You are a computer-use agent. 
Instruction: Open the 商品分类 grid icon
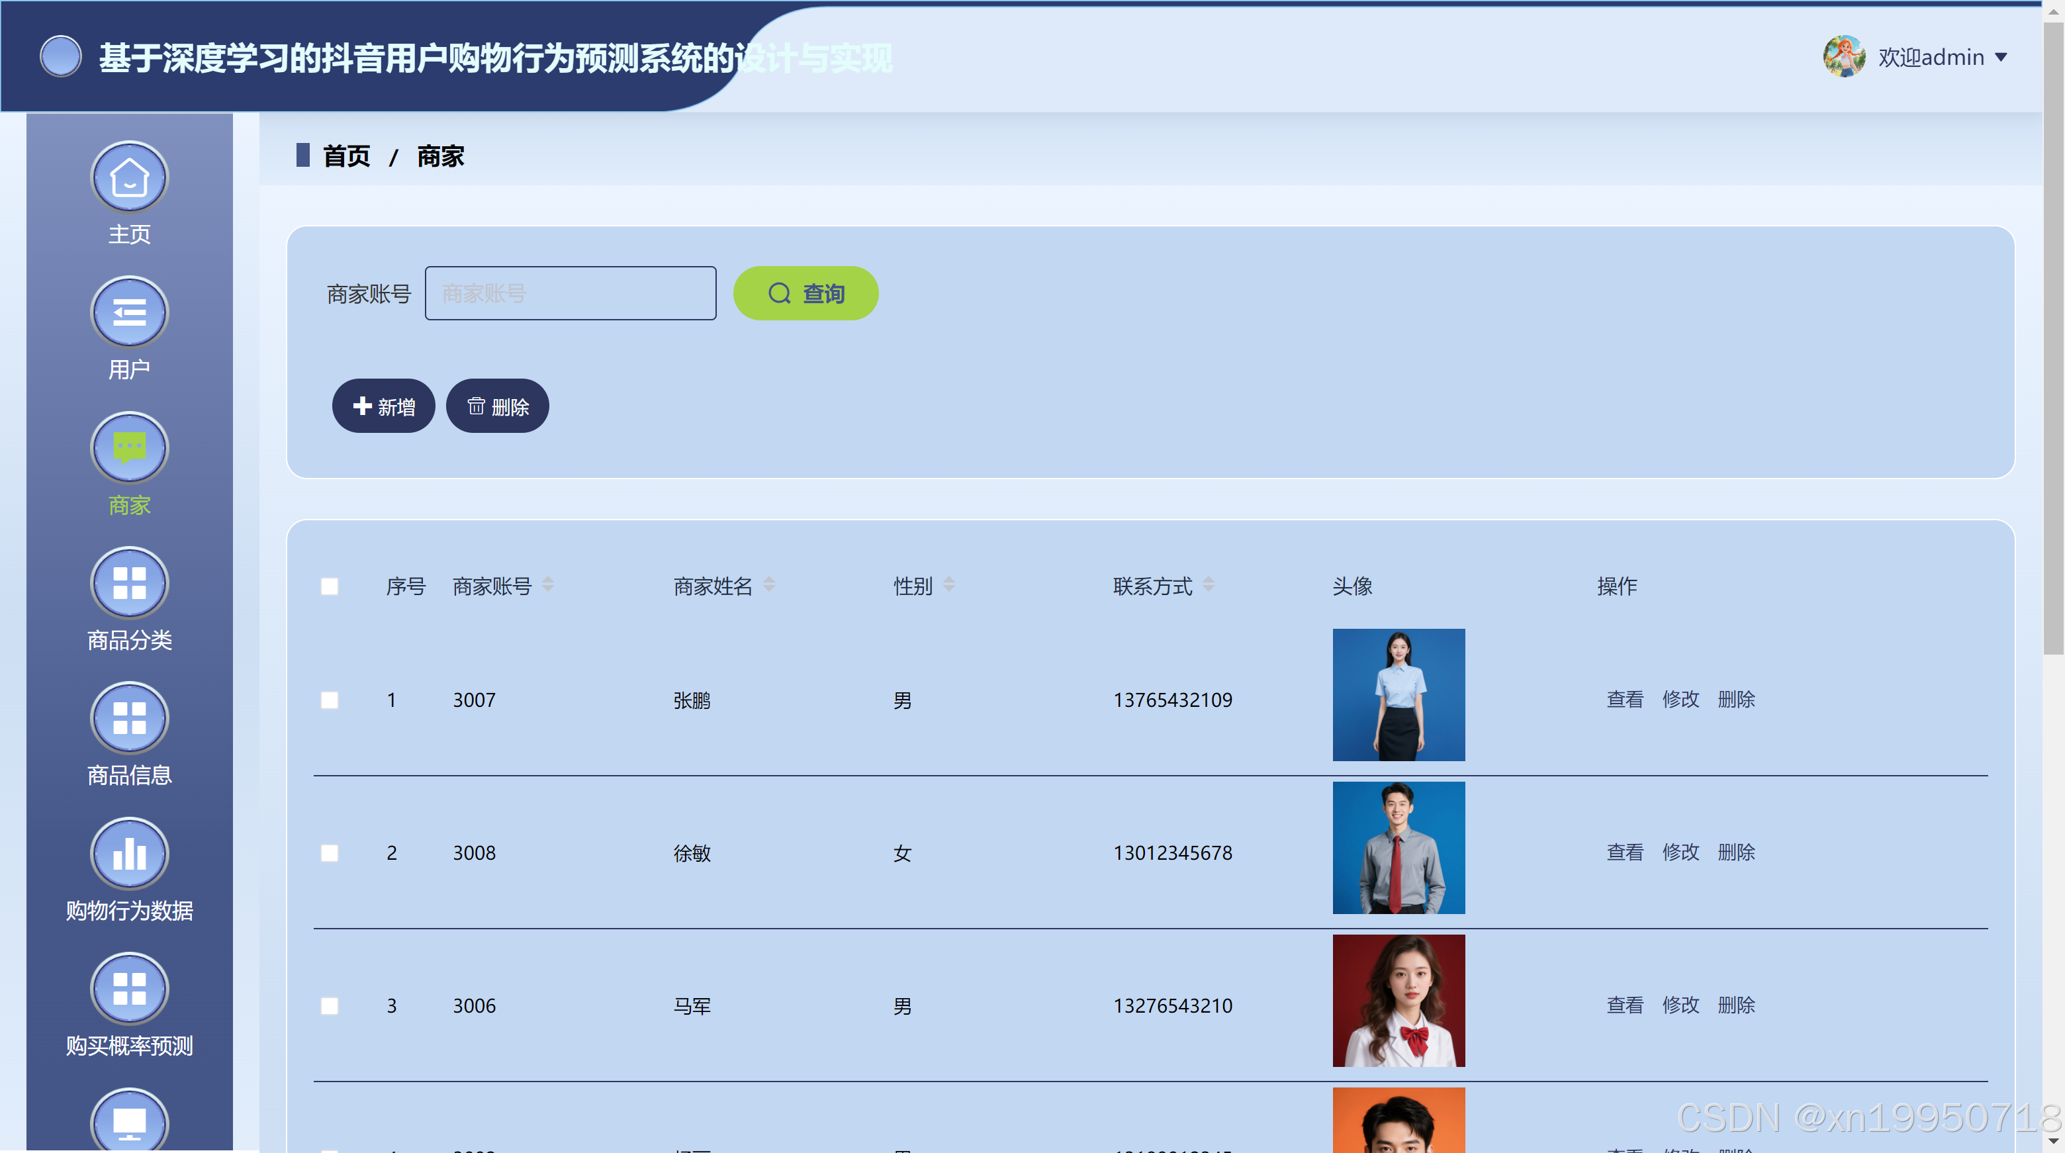pos(129,583)
